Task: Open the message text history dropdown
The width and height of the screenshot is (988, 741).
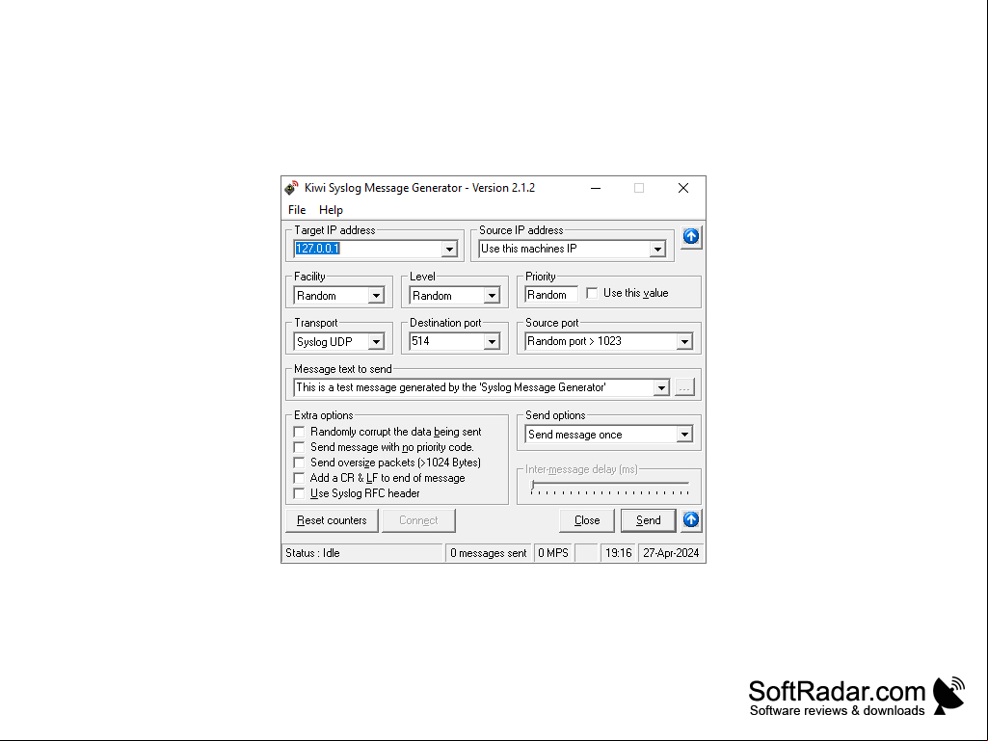Action: [x=661, y=387]
